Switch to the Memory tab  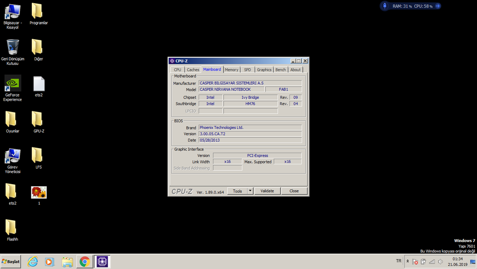coord(232,70)
